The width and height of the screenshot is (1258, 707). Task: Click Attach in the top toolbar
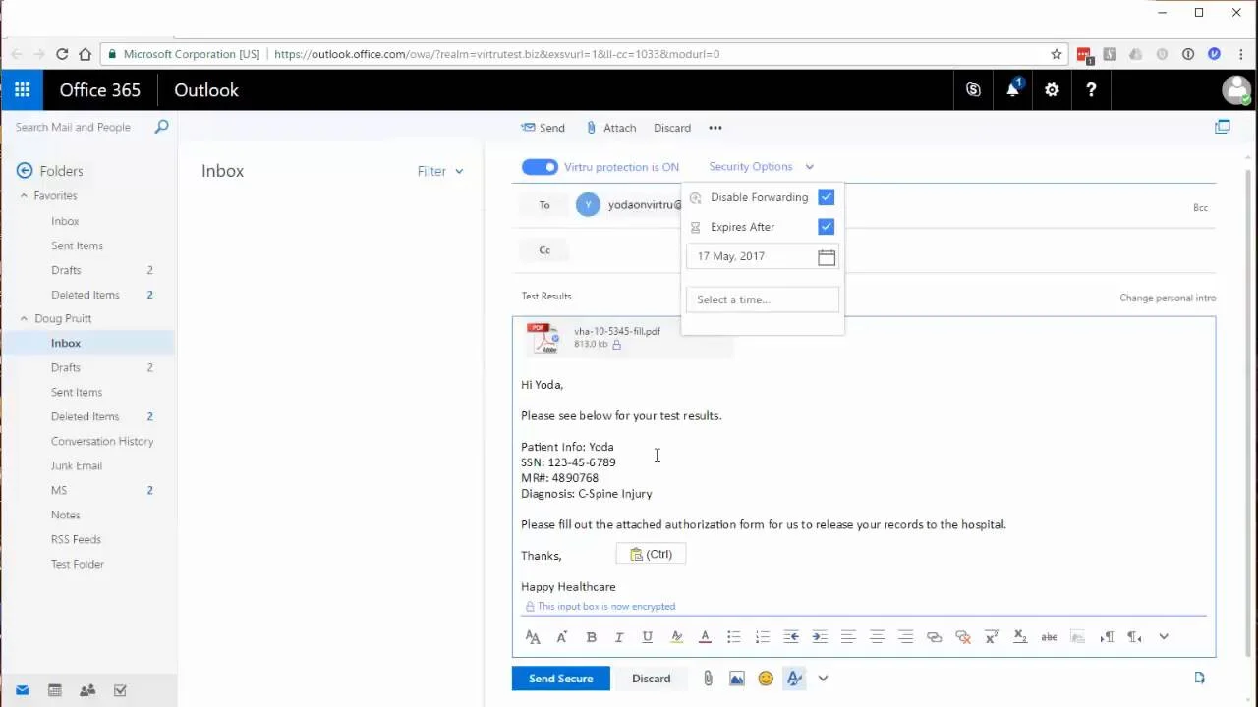610,128
